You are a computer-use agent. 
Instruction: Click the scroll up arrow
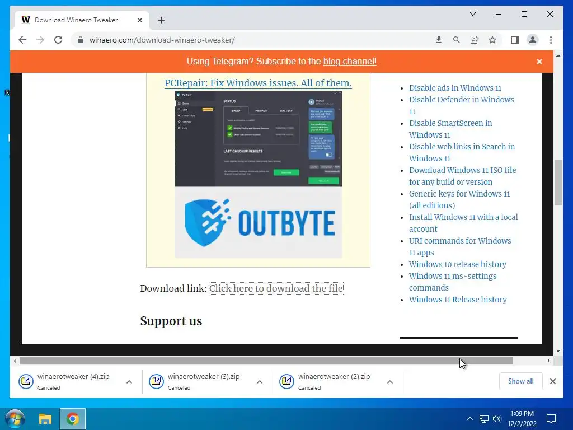(558, 55)
